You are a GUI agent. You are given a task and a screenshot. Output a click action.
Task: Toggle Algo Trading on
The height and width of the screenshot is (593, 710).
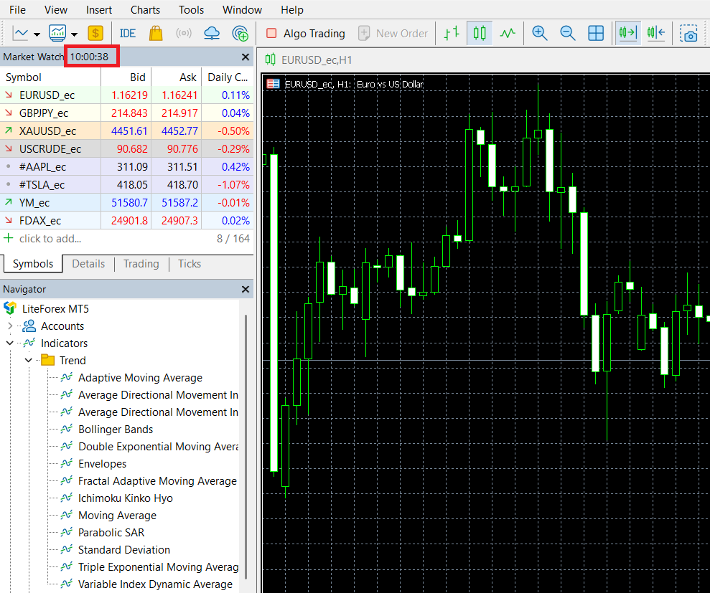(306, 34)
